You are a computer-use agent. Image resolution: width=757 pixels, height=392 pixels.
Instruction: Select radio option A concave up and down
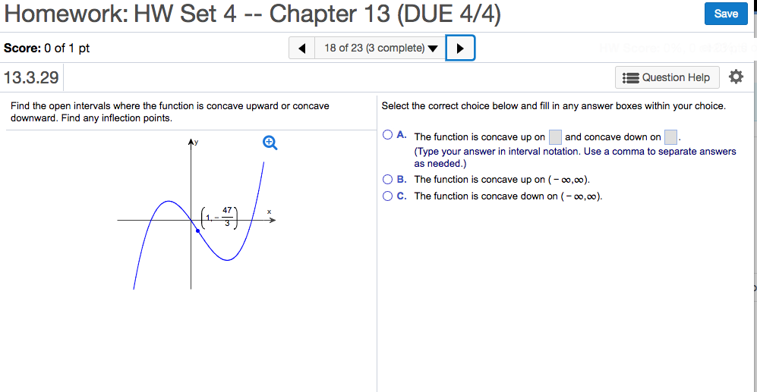pyautogui.click(x=388, y=135)
